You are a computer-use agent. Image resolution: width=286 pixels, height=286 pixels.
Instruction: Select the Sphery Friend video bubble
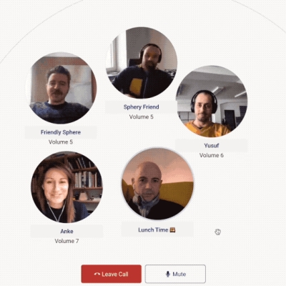tap(142, 63)
